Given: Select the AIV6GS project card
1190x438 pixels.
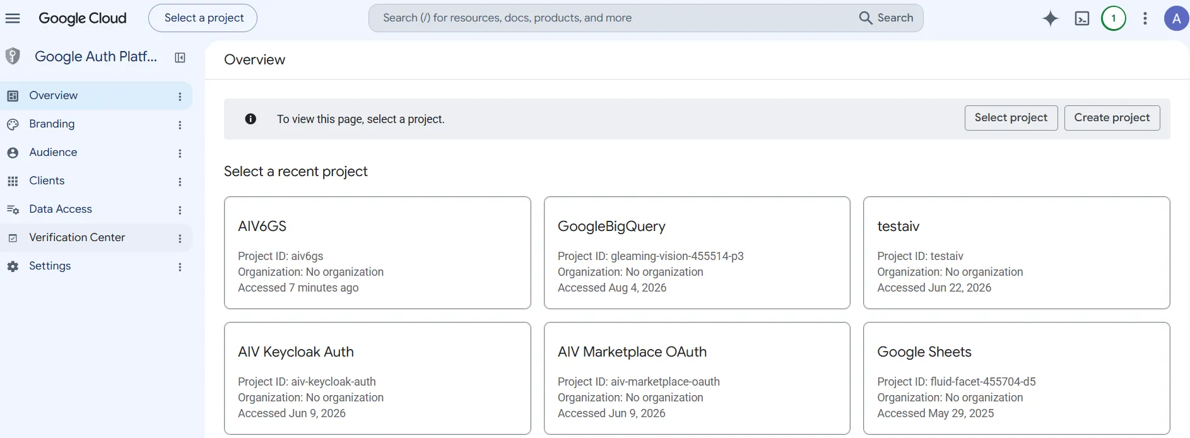Looking at the screenshot, I should 377,252.
